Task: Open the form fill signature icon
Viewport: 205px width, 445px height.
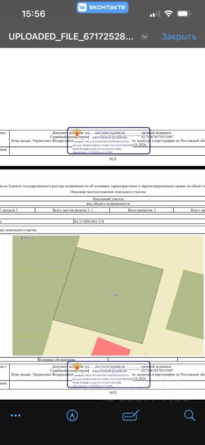Action: (131, 415)
